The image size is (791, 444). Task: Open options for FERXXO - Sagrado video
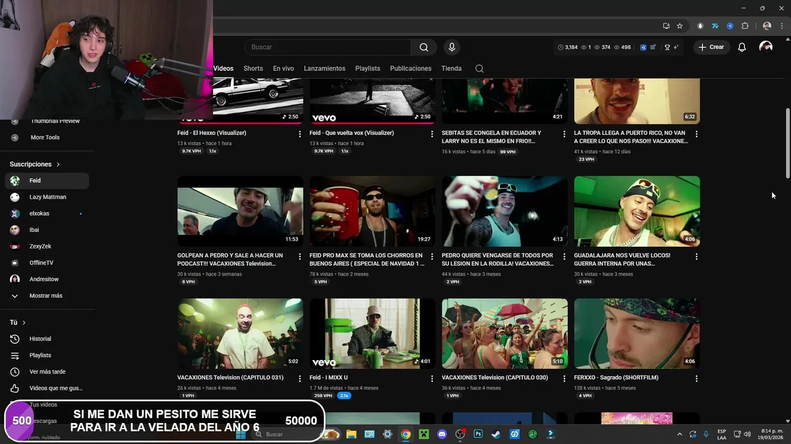[x=696, y=379]
